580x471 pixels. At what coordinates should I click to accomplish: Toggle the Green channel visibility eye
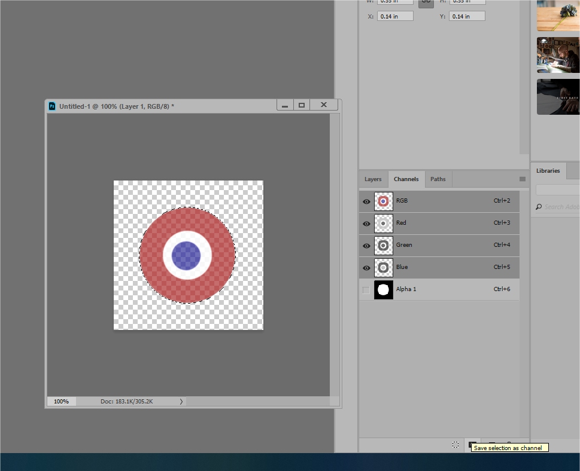366,246
